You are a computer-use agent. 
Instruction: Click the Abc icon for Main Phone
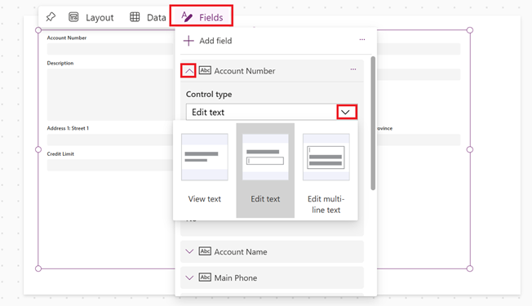pyautogui.click(x=205, y=277)
